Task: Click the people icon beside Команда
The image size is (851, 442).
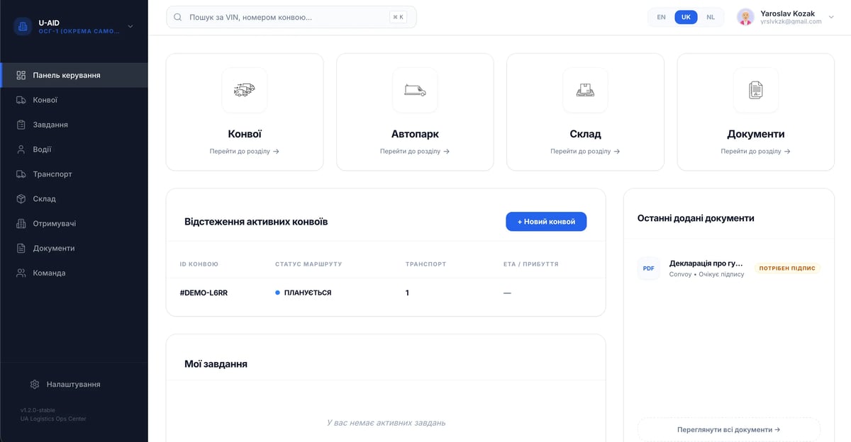Action: click(x=21, y=273)
